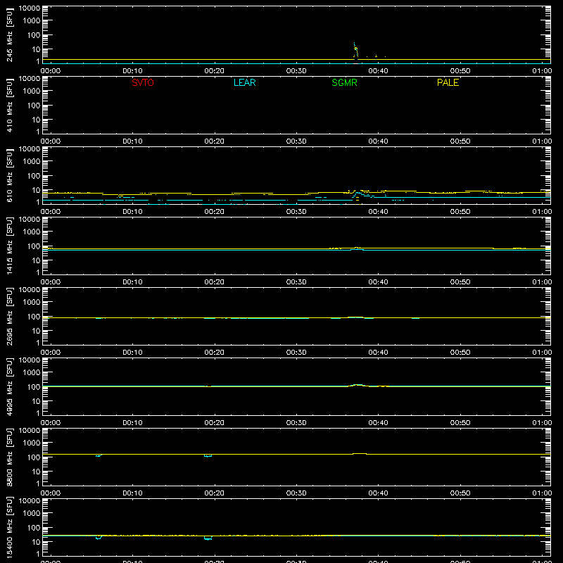The width and height of the screenshot is (563, 563).
Task: Click the 00:20 time label under 2695 MHz plot
Action: (x=215, y=353)
